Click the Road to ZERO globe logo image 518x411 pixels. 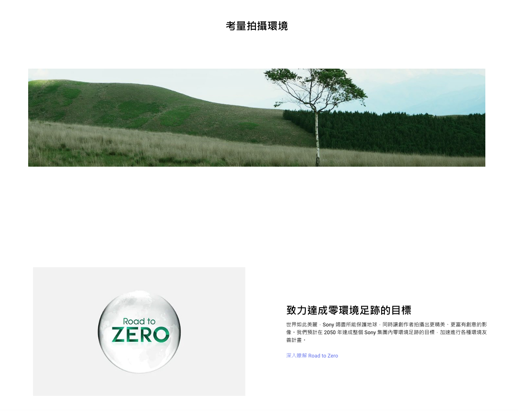point(139,331)
